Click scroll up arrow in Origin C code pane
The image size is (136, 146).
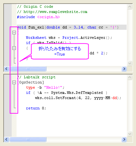(x=130, y=7)
